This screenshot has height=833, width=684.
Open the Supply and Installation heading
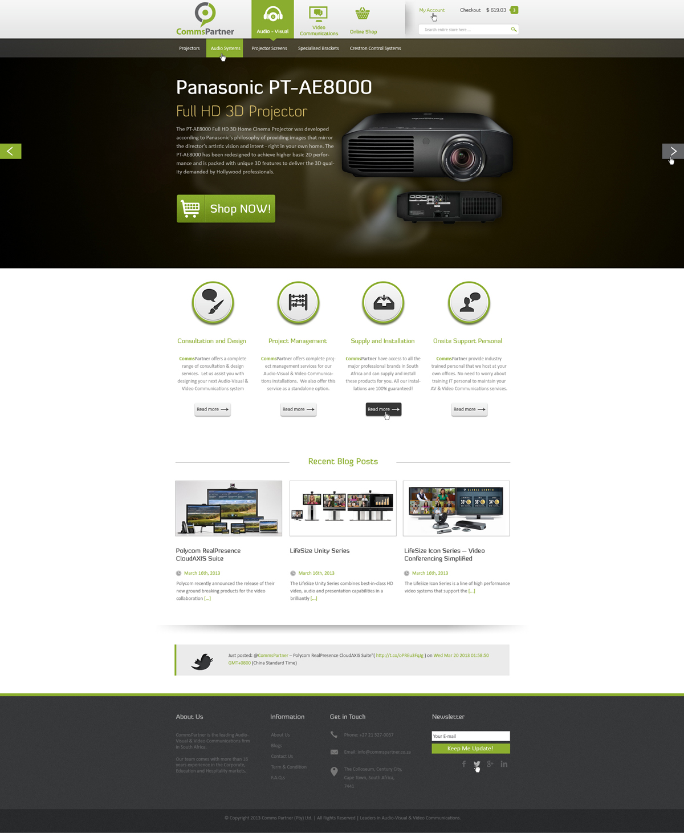[x=382, y=341]
